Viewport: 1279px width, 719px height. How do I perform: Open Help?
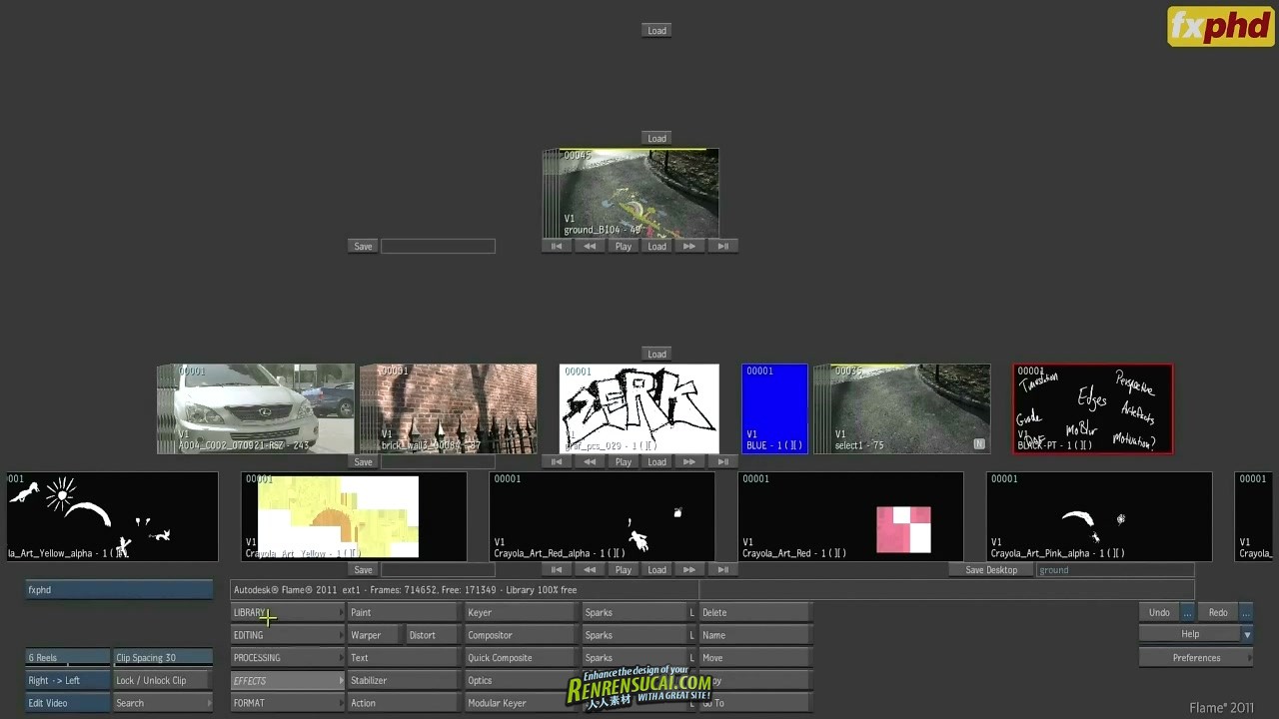point(1190,635)
